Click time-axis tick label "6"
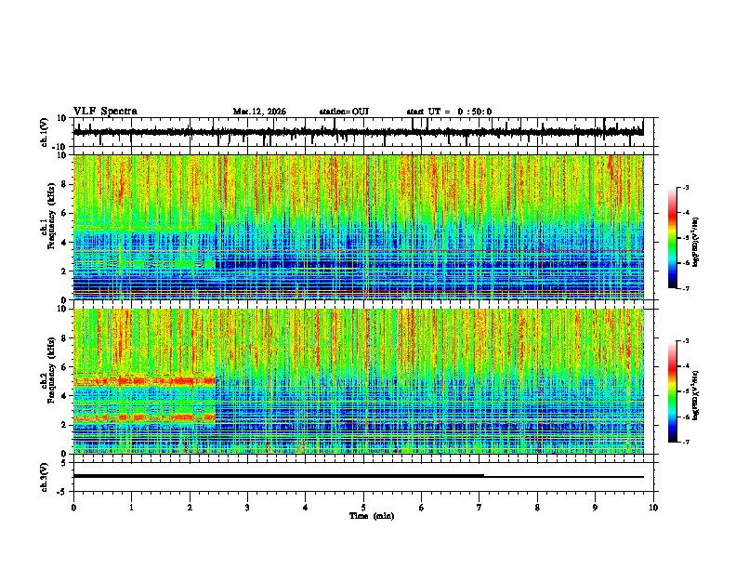Image resolution: width=736 pixels, height=569 pixels. [x=422, y=508]
